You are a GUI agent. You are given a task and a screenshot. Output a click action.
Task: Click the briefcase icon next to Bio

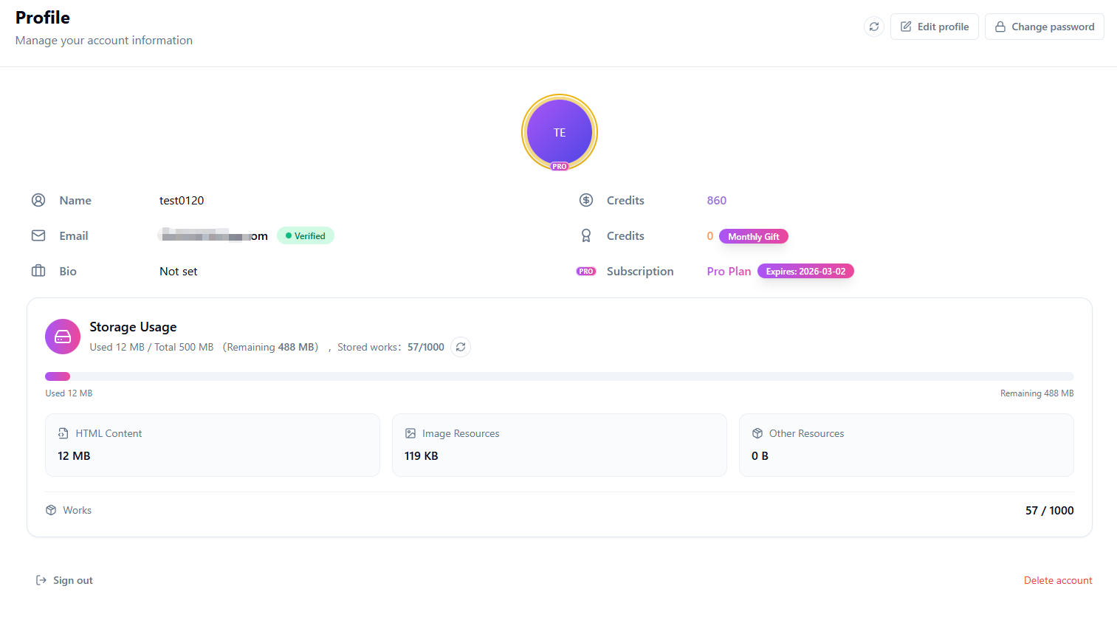(38, 271)
